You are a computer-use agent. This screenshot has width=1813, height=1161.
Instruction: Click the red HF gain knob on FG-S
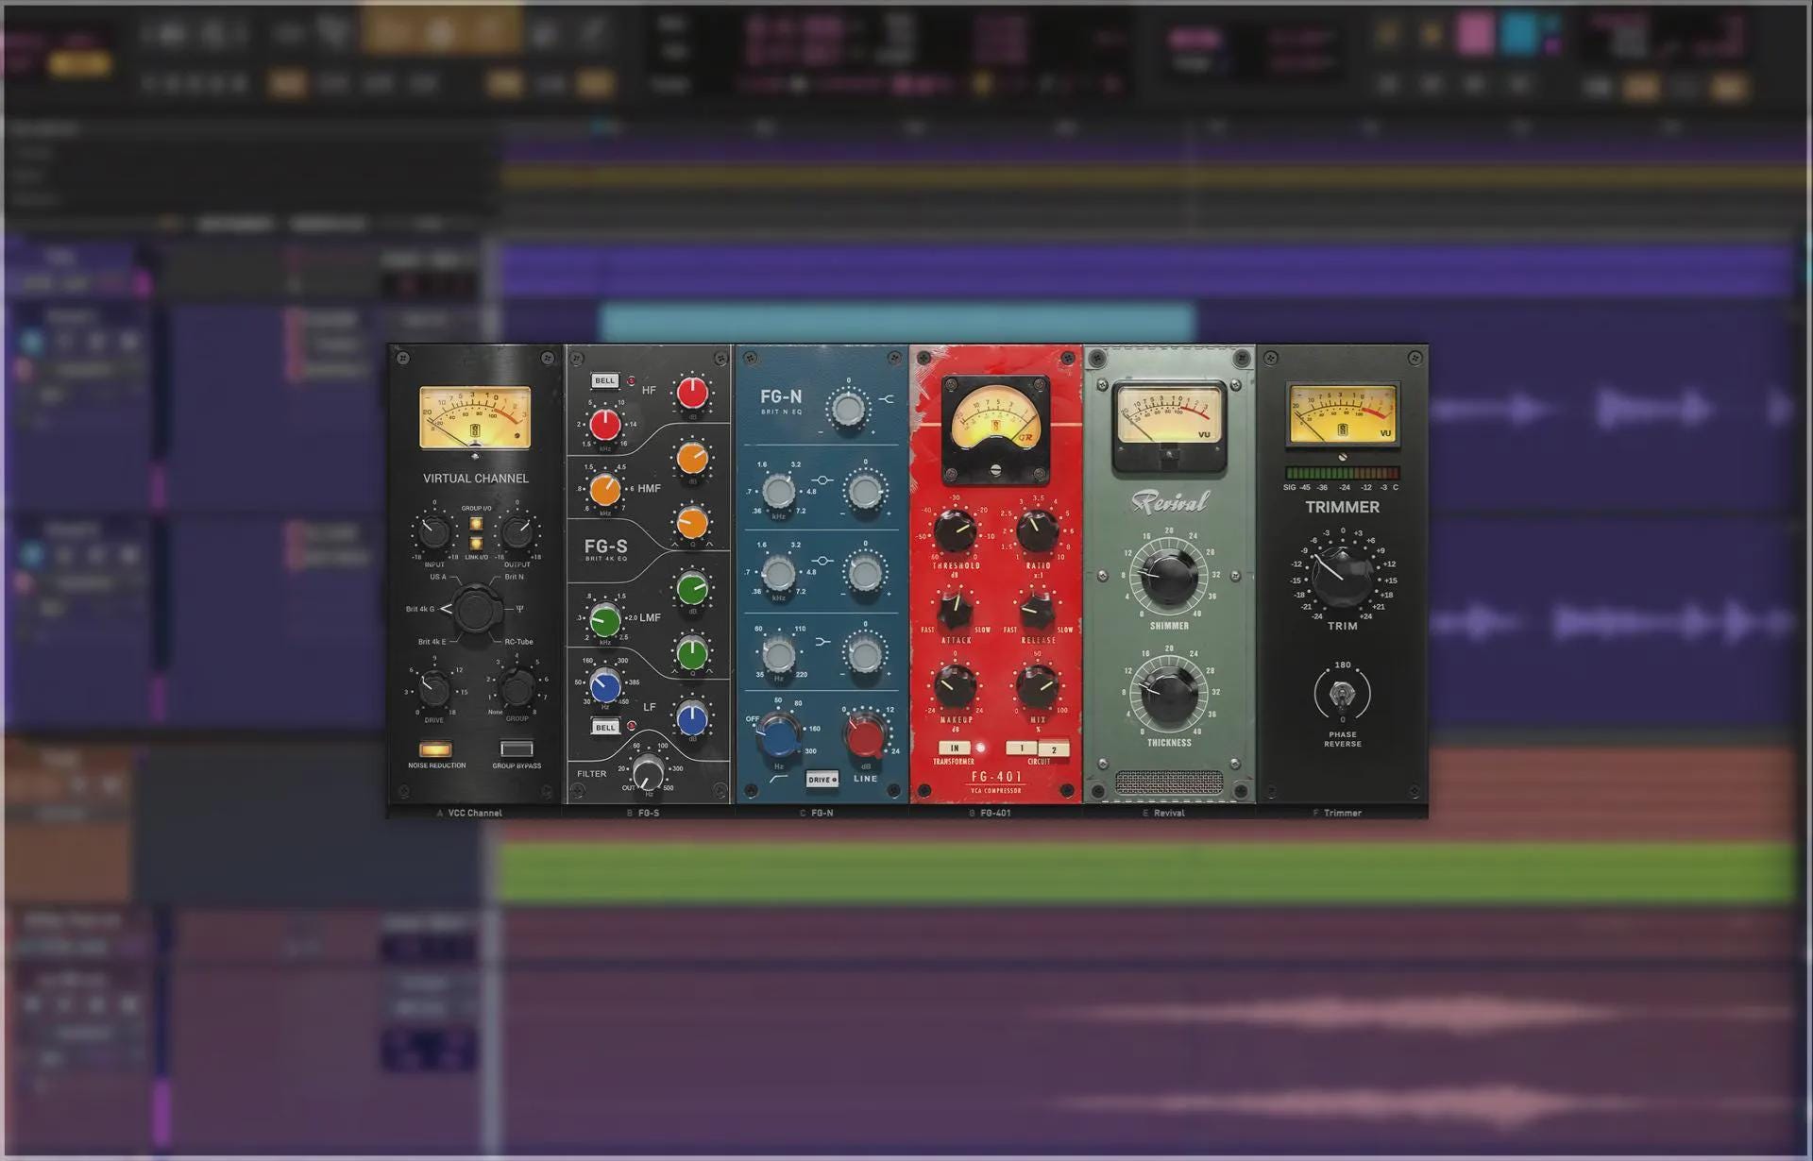pos(692,392)
